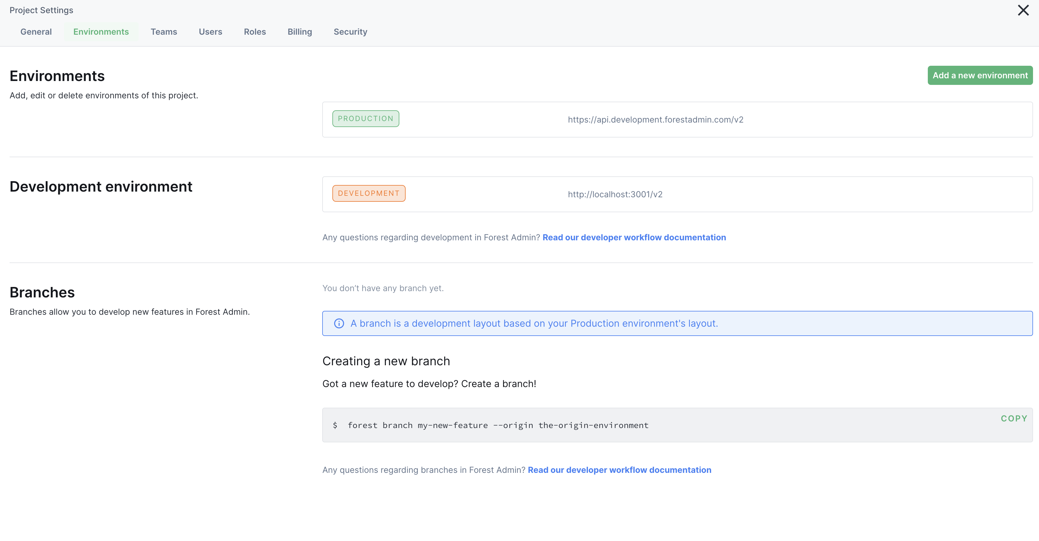Viewport: 1039px width, 541px height.
Task: Open developer workflow docs link about branches
Action: click(x=619, y=470)
